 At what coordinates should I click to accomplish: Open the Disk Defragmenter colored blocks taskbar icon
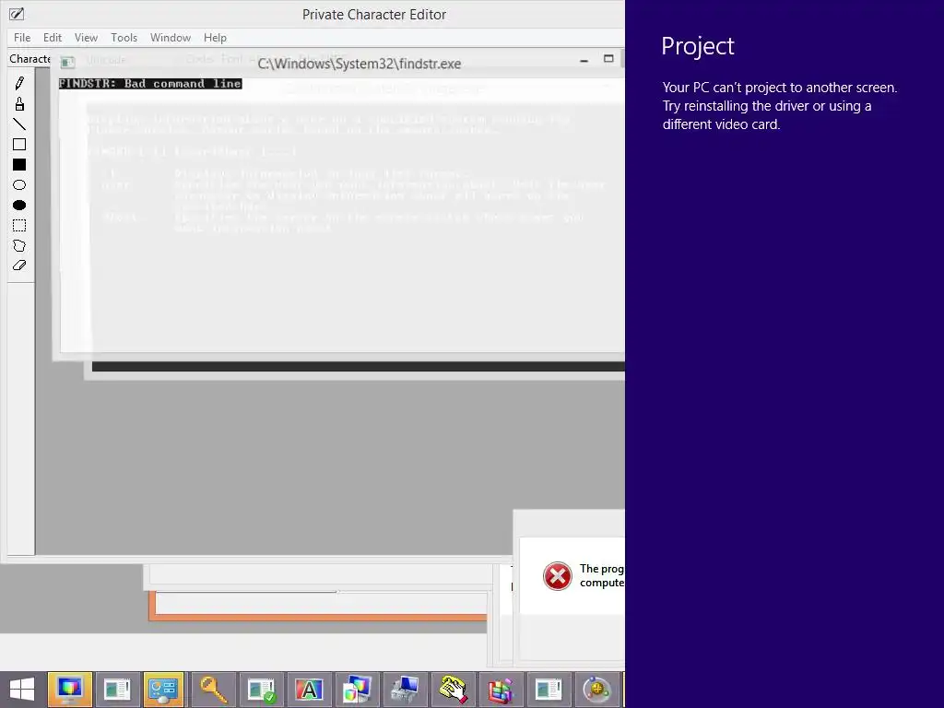(501, 690)
